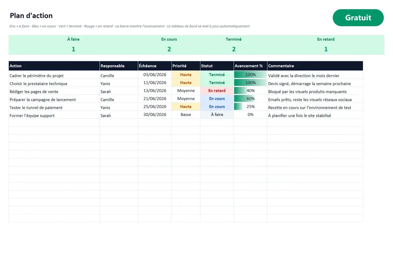Viewport: 393px width, 262px height.
Task: Select comment 'Recette en cours sur l'environnement'
Action: click(315, 107)
